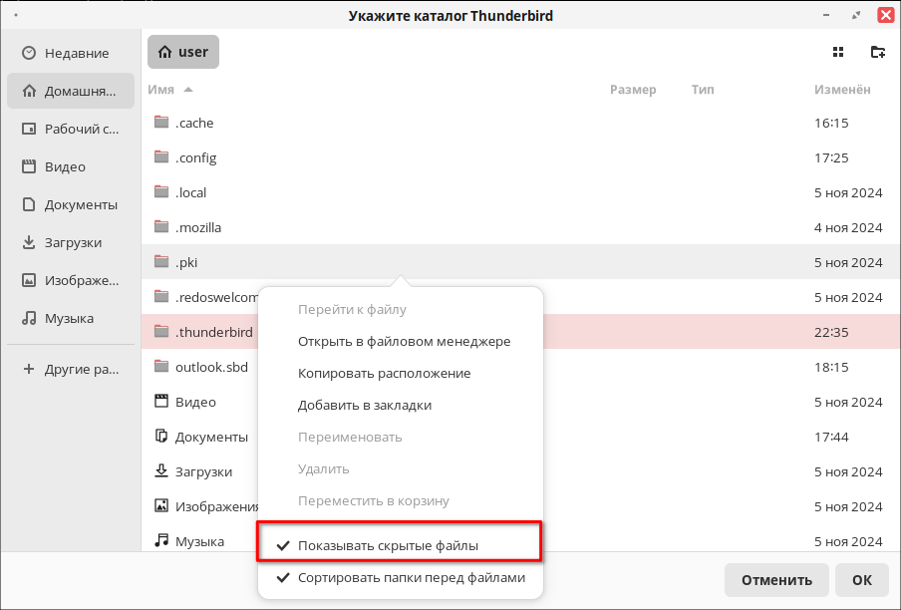The width and height of the screenshot is (901, 610).
Task: Select Добавить в закладки menu entry
Action: click(x=365, y=406)
